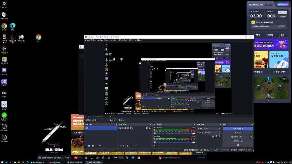Open the Profile menu in OBS
292x164 pixels.
click(x=113, y=40)
